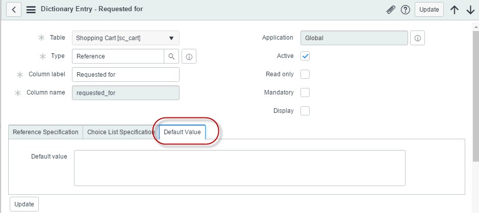Select the Default Value tab

coord(183,132)
